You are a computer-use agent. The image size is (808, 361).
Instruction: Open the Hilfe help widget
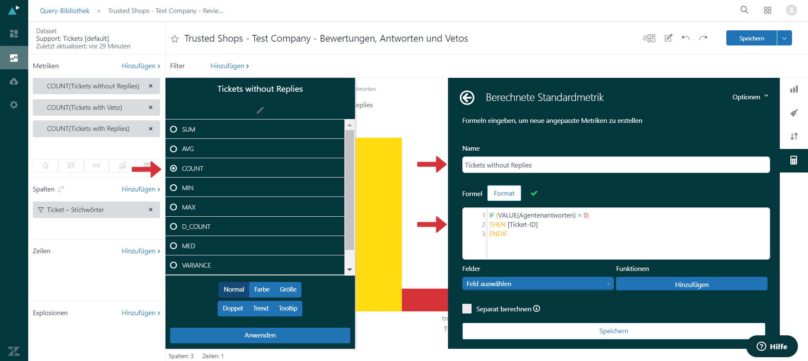click(772, 346)
